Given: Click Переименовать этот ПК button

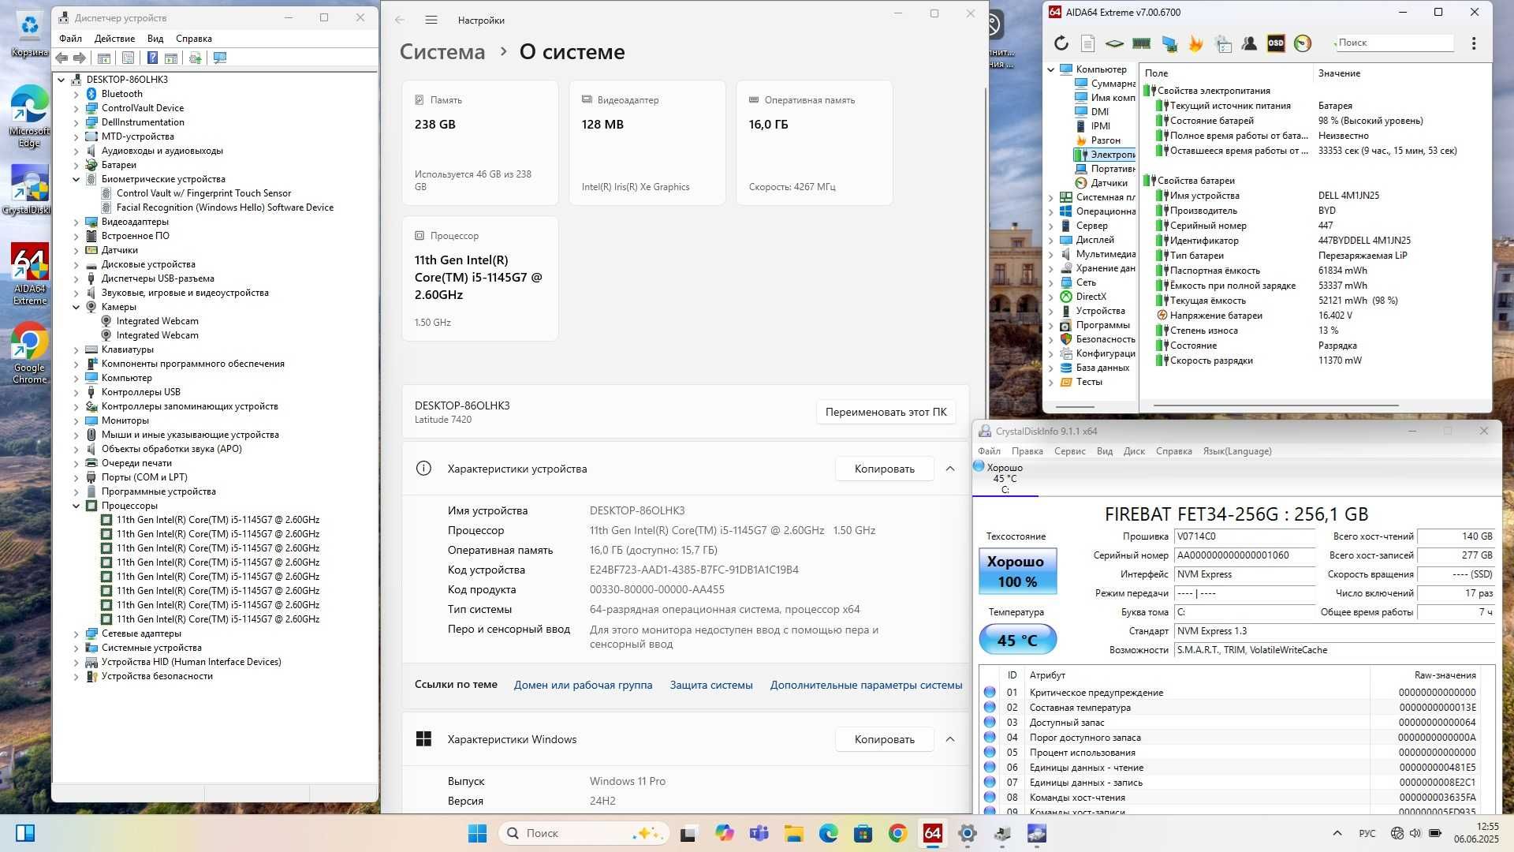Looking at the screenshot, I should [x=886, y=412].
